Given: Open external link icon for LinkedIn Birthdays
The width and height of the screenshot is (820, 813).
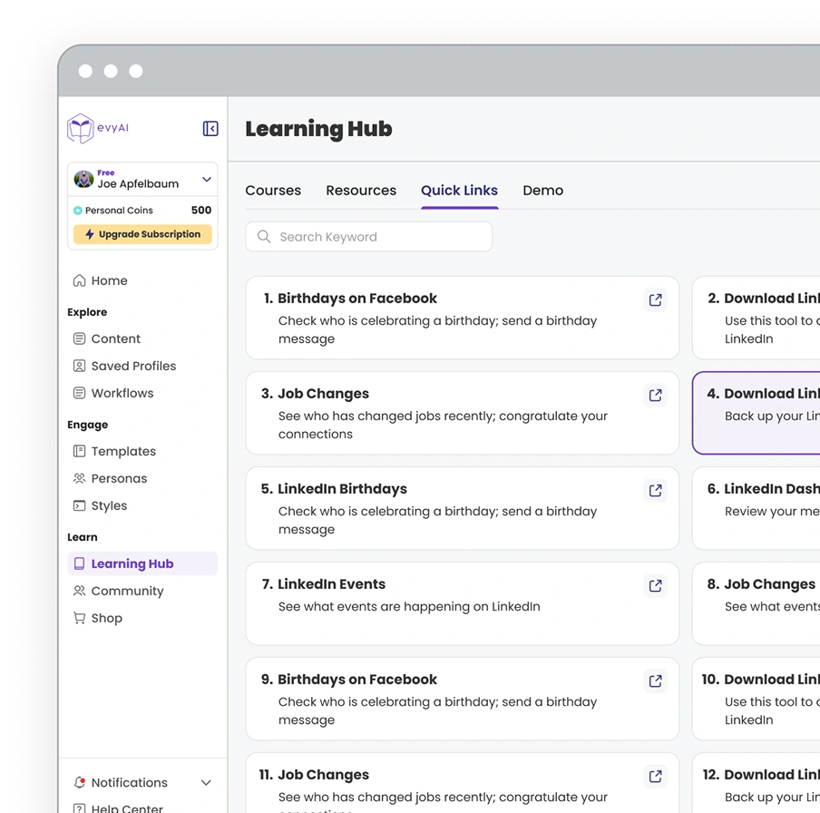Looking at the screenshot, I should coord(655,490).
